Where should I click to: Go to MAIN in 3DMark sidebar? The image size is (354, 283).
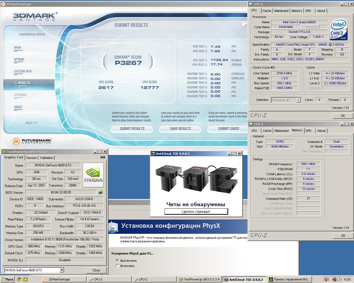click(x=18, y=48)
